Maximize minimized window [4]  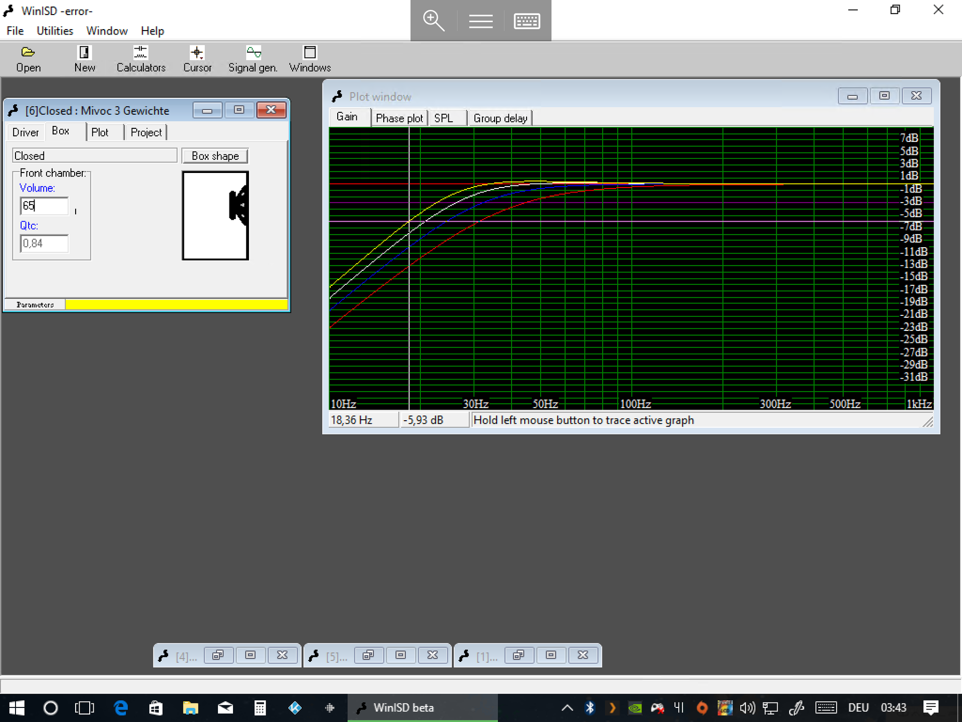point(250,655)
